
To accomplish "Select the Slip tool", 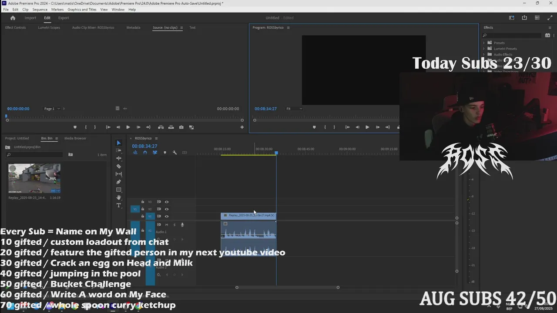I will click(x=119, y=174).
